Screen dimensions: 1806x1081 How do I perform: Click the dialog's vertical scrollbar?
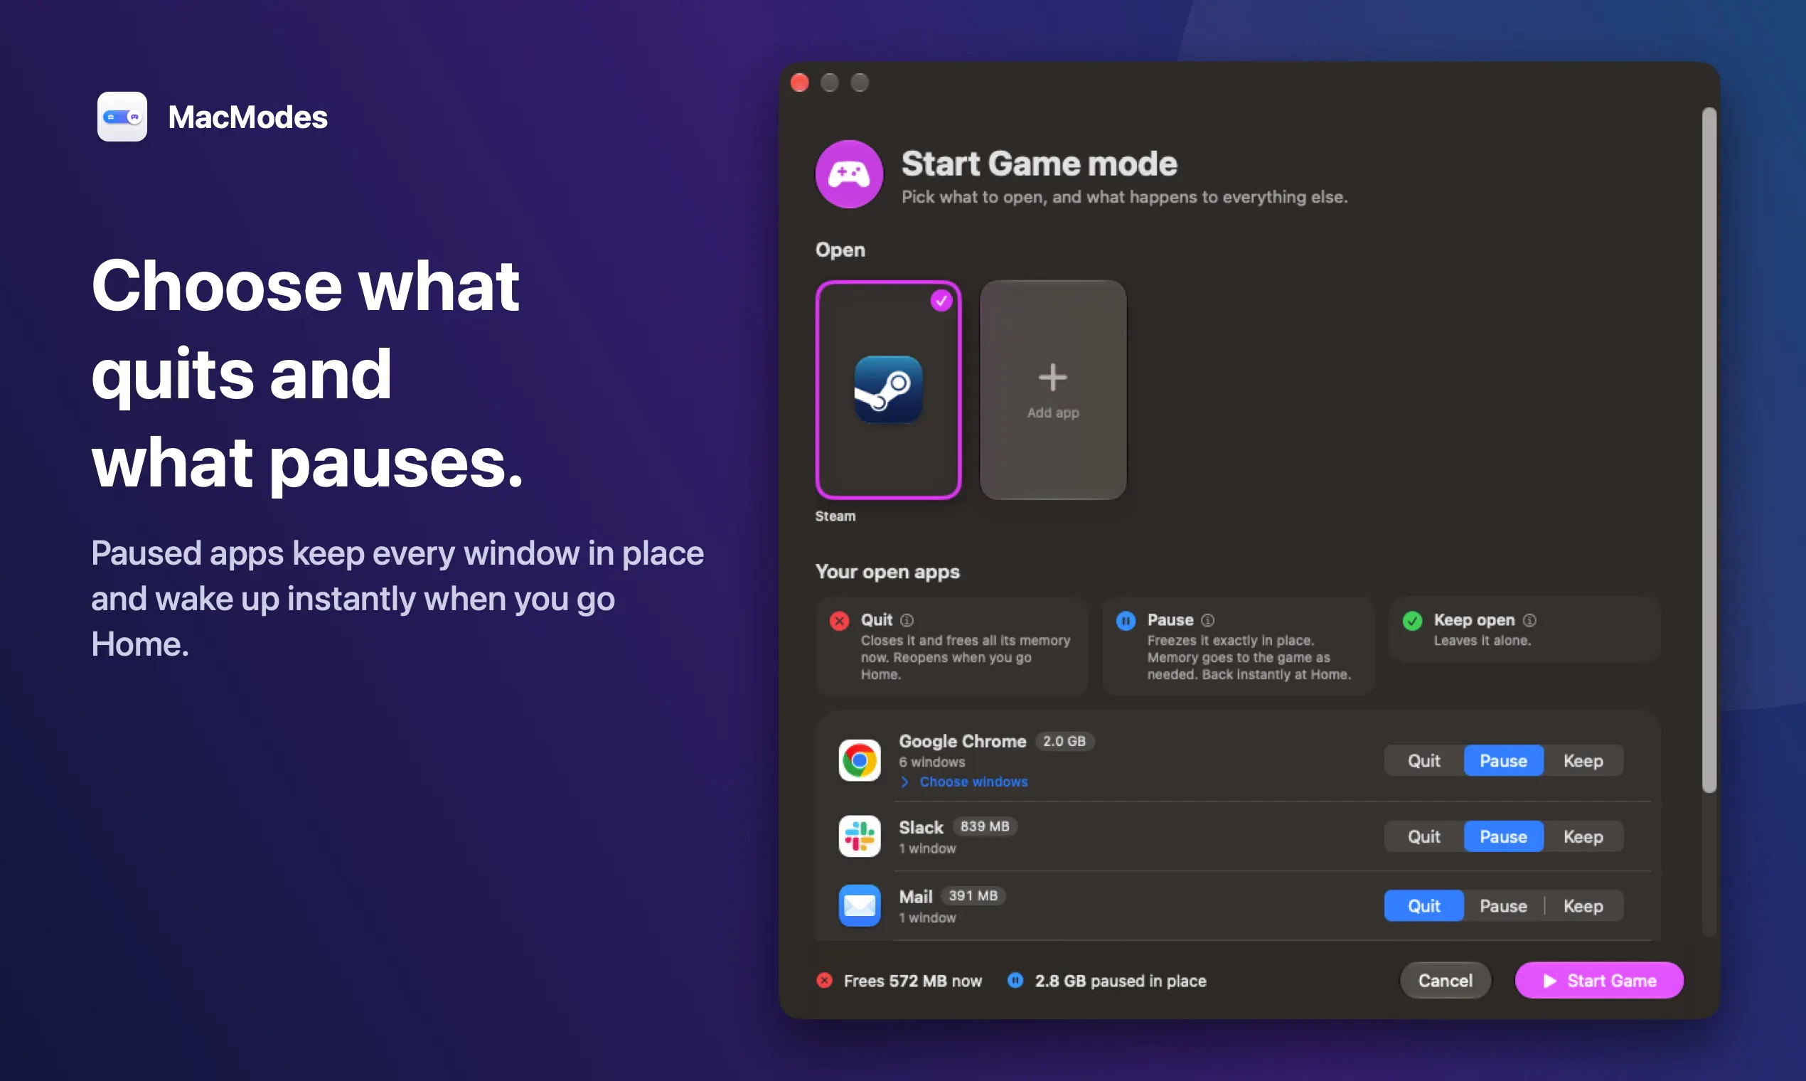pyautogui.click(x=1709, y=450)
